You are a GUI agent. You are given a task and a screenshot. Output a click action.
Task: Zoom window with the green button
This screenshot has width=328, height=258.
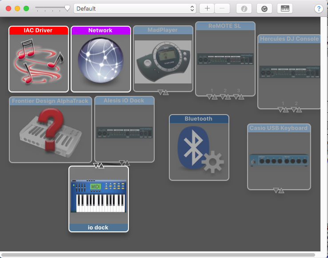26,8
